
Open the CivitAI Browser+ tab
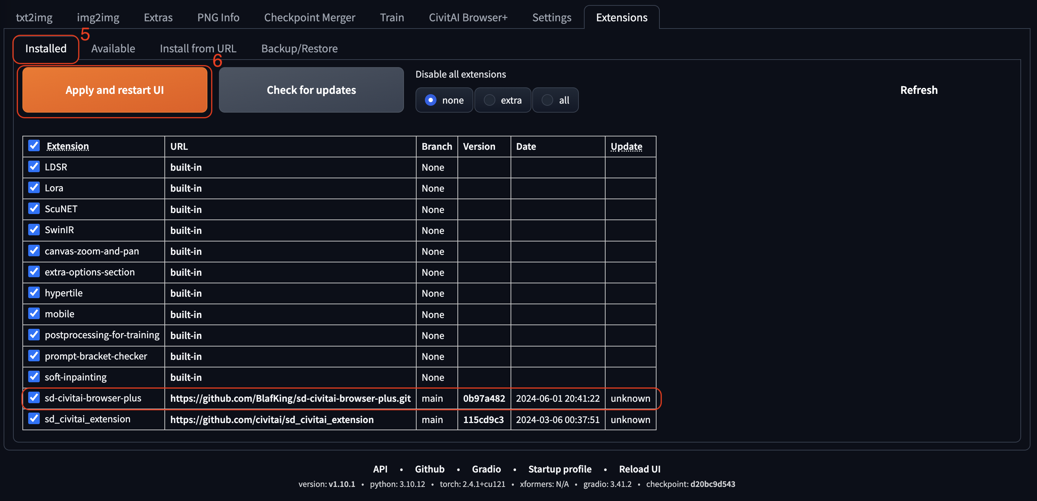[x=468, y=18]
